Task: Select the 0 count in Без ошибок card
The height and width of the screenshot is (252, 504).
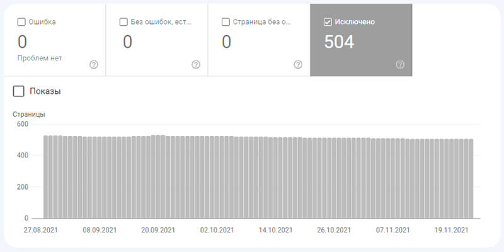Action: pos(127,42)
